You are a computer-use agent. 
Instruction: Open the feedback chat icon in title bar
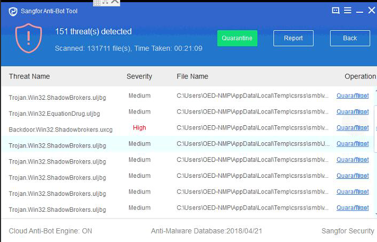click(x=336, y=10)
